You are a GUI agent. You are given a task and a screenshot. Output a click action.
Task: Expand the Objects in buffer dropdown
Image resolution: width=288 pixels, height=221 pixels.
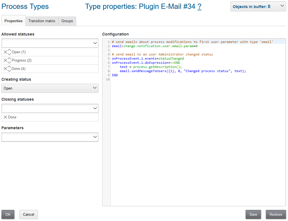[x=258, y=6]
